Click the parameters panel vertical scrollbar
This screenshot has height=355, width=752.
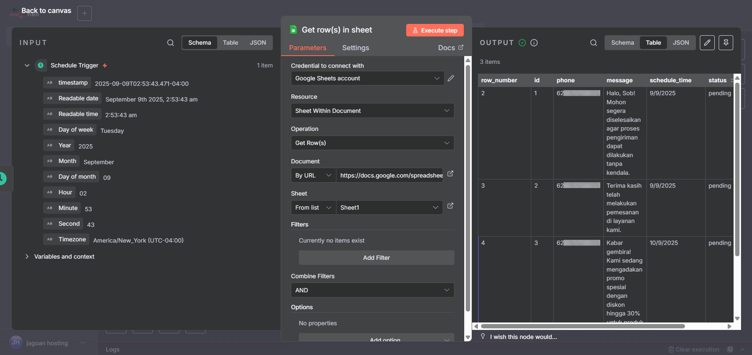468,188
